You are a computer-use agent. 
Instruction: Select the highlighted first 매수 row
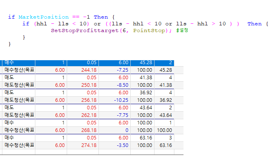pyautogui.click(x=19, y=63)
